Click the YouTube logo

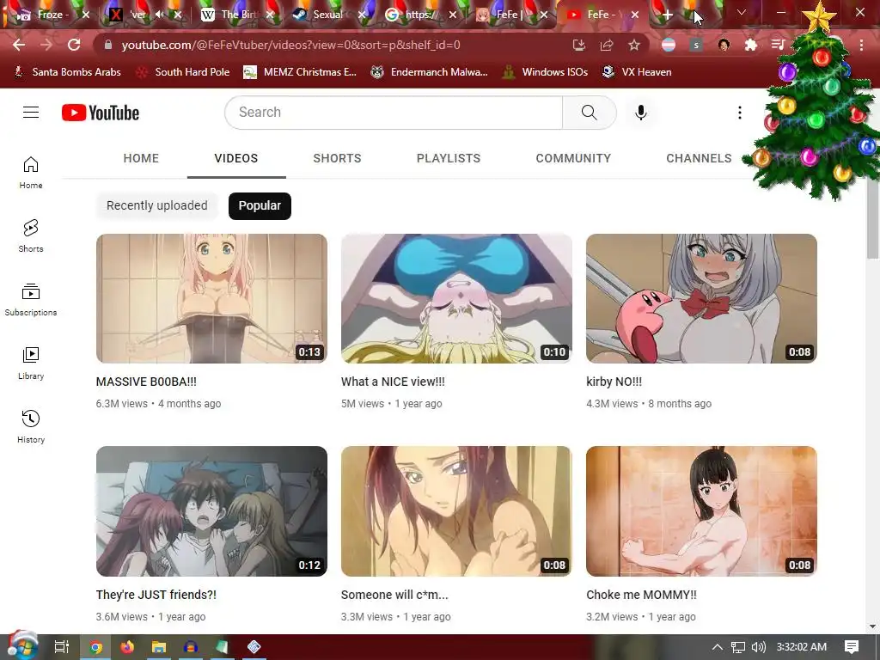[x=101, y=113]
